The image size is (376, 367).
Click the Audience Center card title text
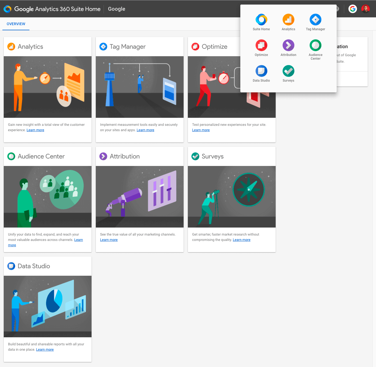(41, 156)
